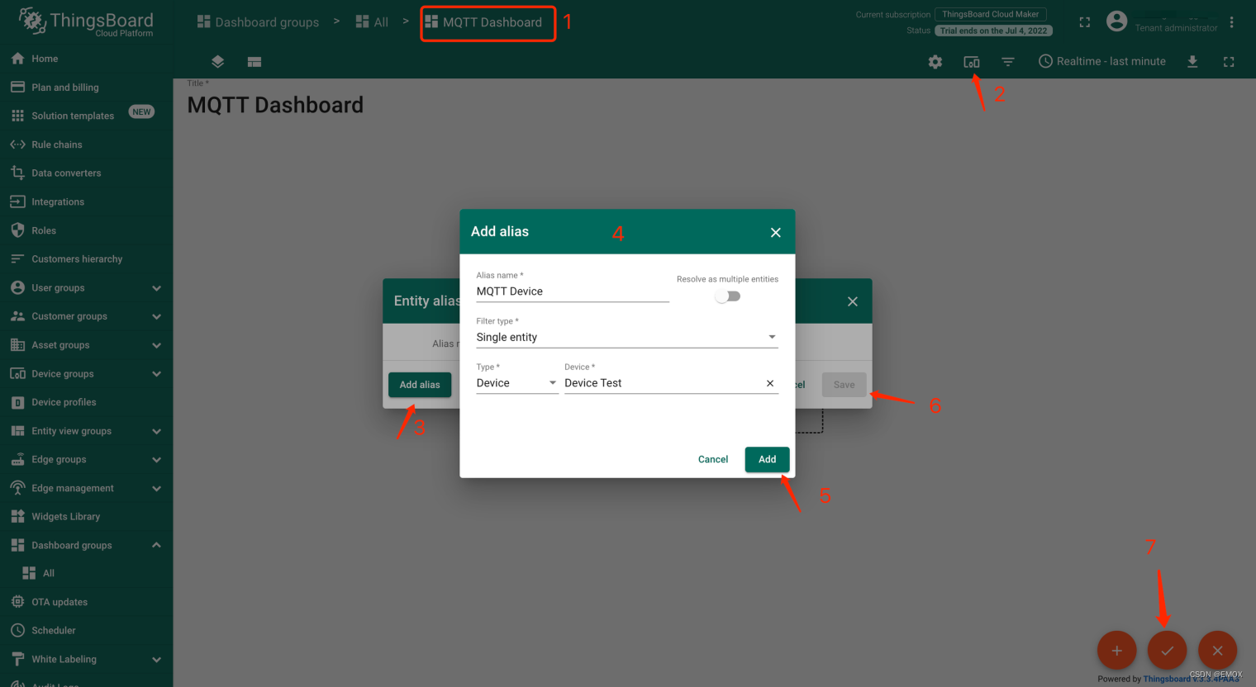Open tenant administrator profile avatar
Screen dimensions: 1256x687
pos(1116,21)
